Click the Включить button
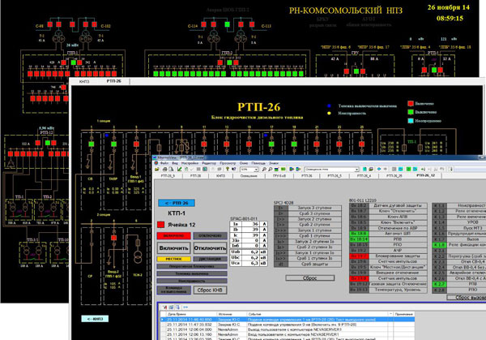Image resolution: width=486 pixels, height=340 pixels. pyautogui.click(x=174, y=248)
